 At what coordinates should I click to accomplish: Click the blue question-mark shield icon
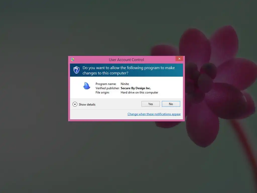tap(76, 70)
